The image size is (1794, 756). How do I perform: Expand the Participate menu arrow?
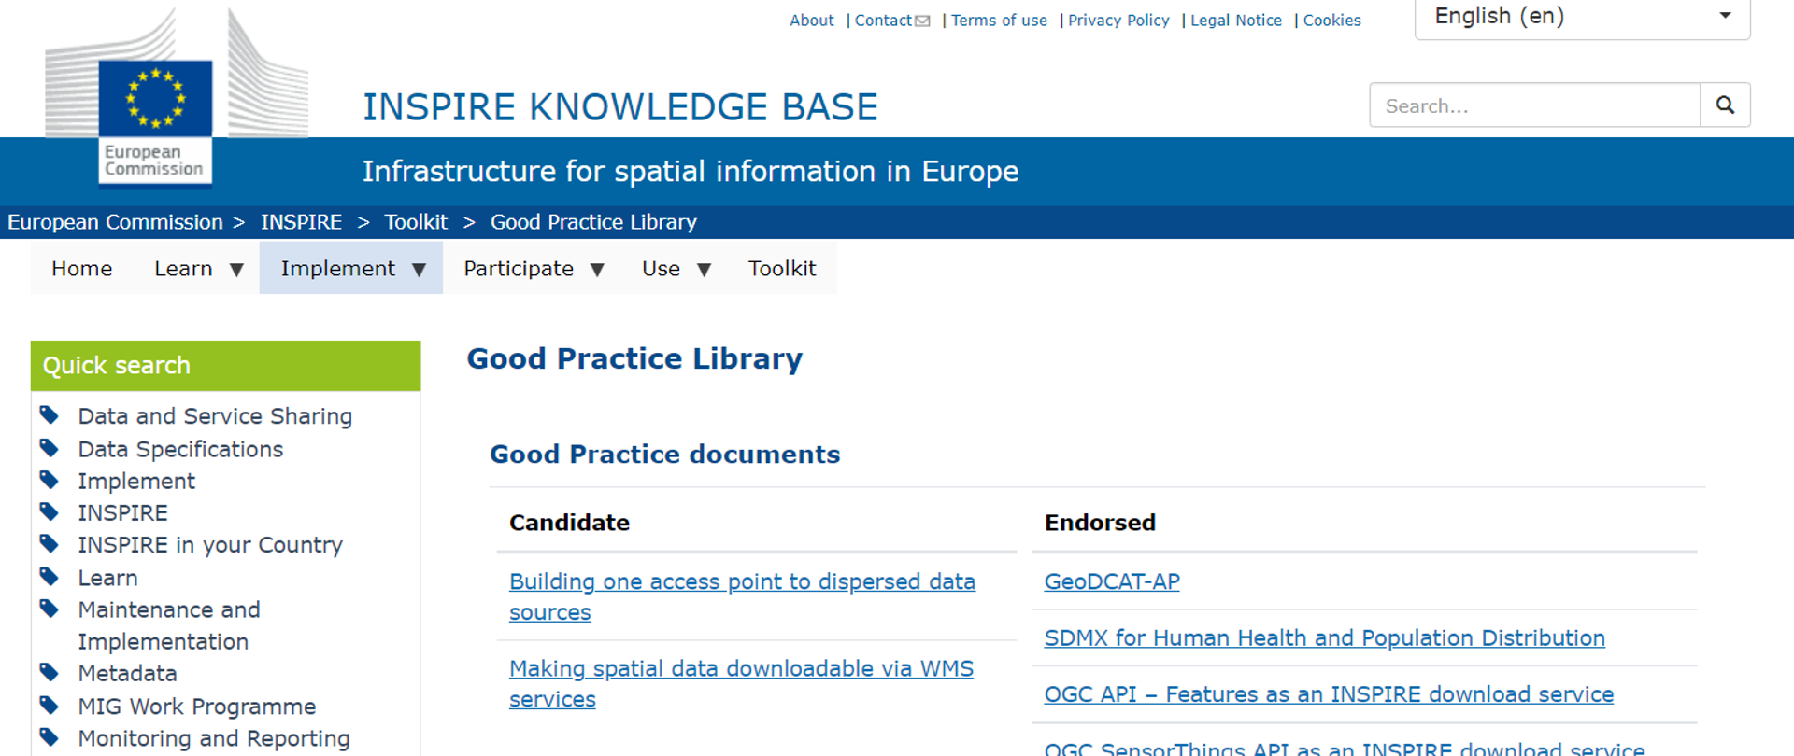tap(597, 270)
